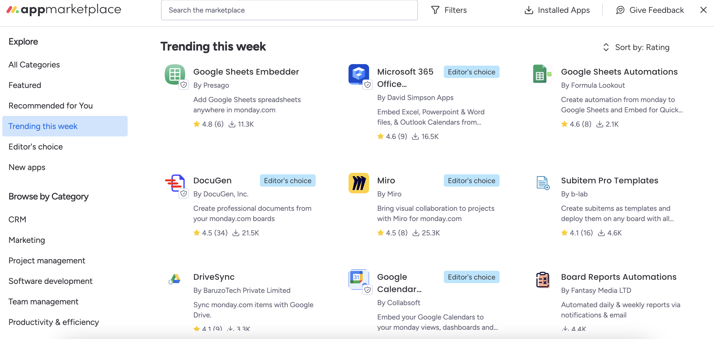The height and width of the screenshot is (339, 714).
Task: Open the New apps section
Action: click(x=27, y=167)
